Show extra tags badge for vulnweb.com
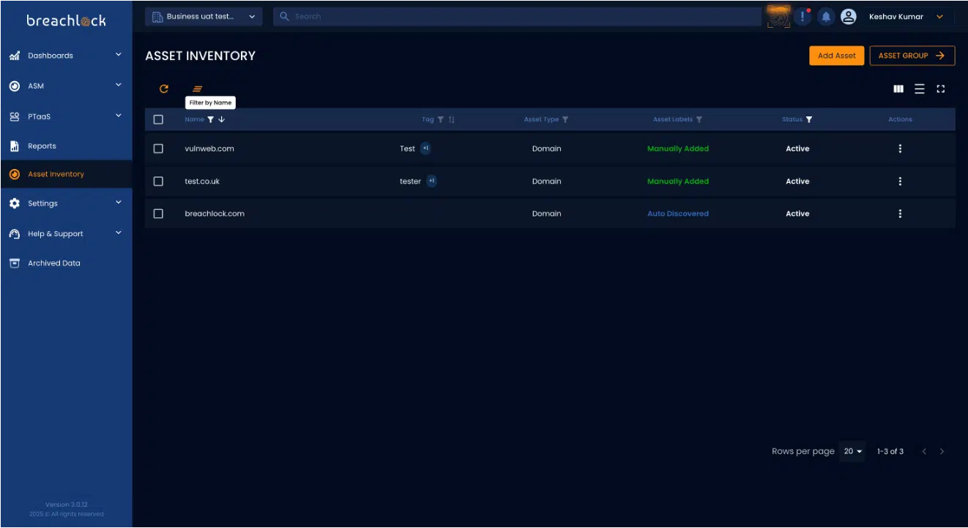 tap(425, 148)
